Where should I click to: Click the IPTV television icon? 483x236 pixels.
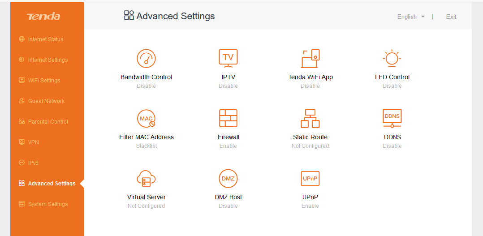point(228,59)
